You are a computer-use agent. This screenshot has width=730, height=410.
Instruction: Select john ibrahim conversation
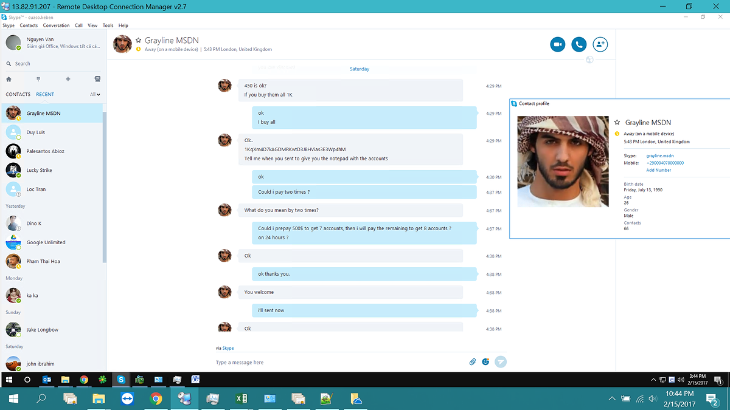[x=52, y=364]
